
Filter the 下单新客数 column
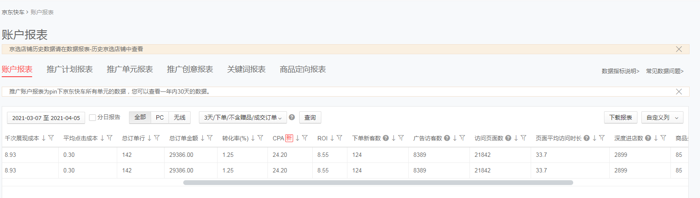pyautogui.click(x=401, y=138)
